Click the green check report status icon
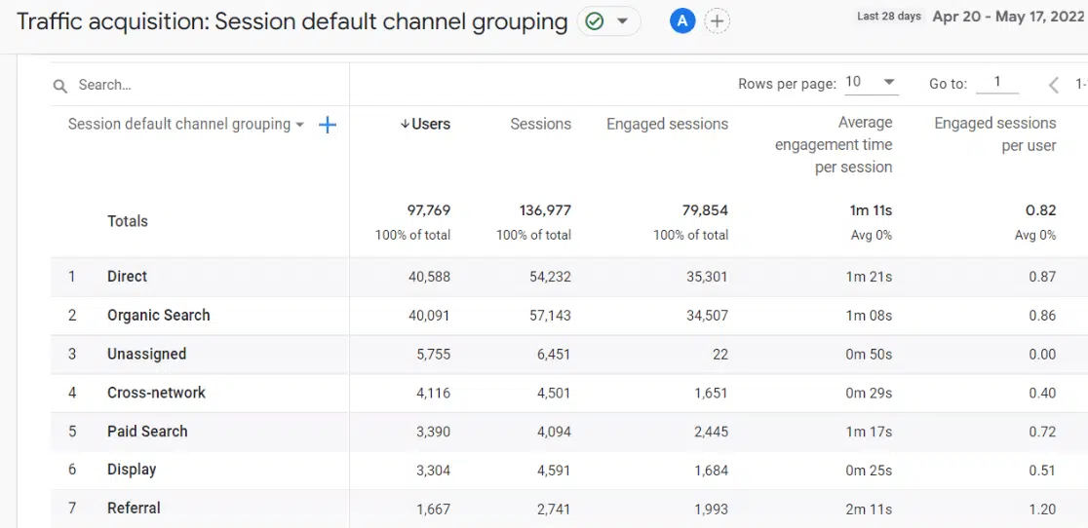Image resolution: width=1088 pixels, height=528 pixels. pyautogui.click(x=594, y=21)
